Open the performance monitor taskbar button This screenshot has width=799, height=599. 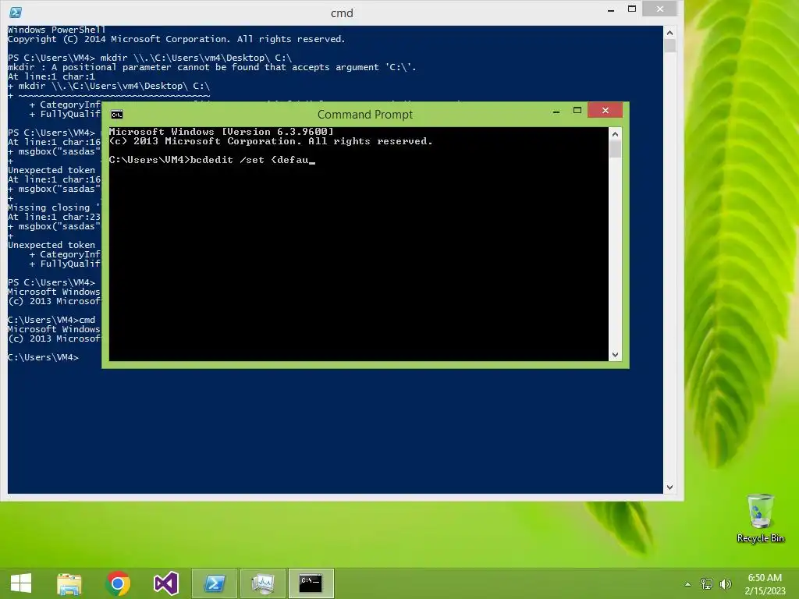(262, 583)
